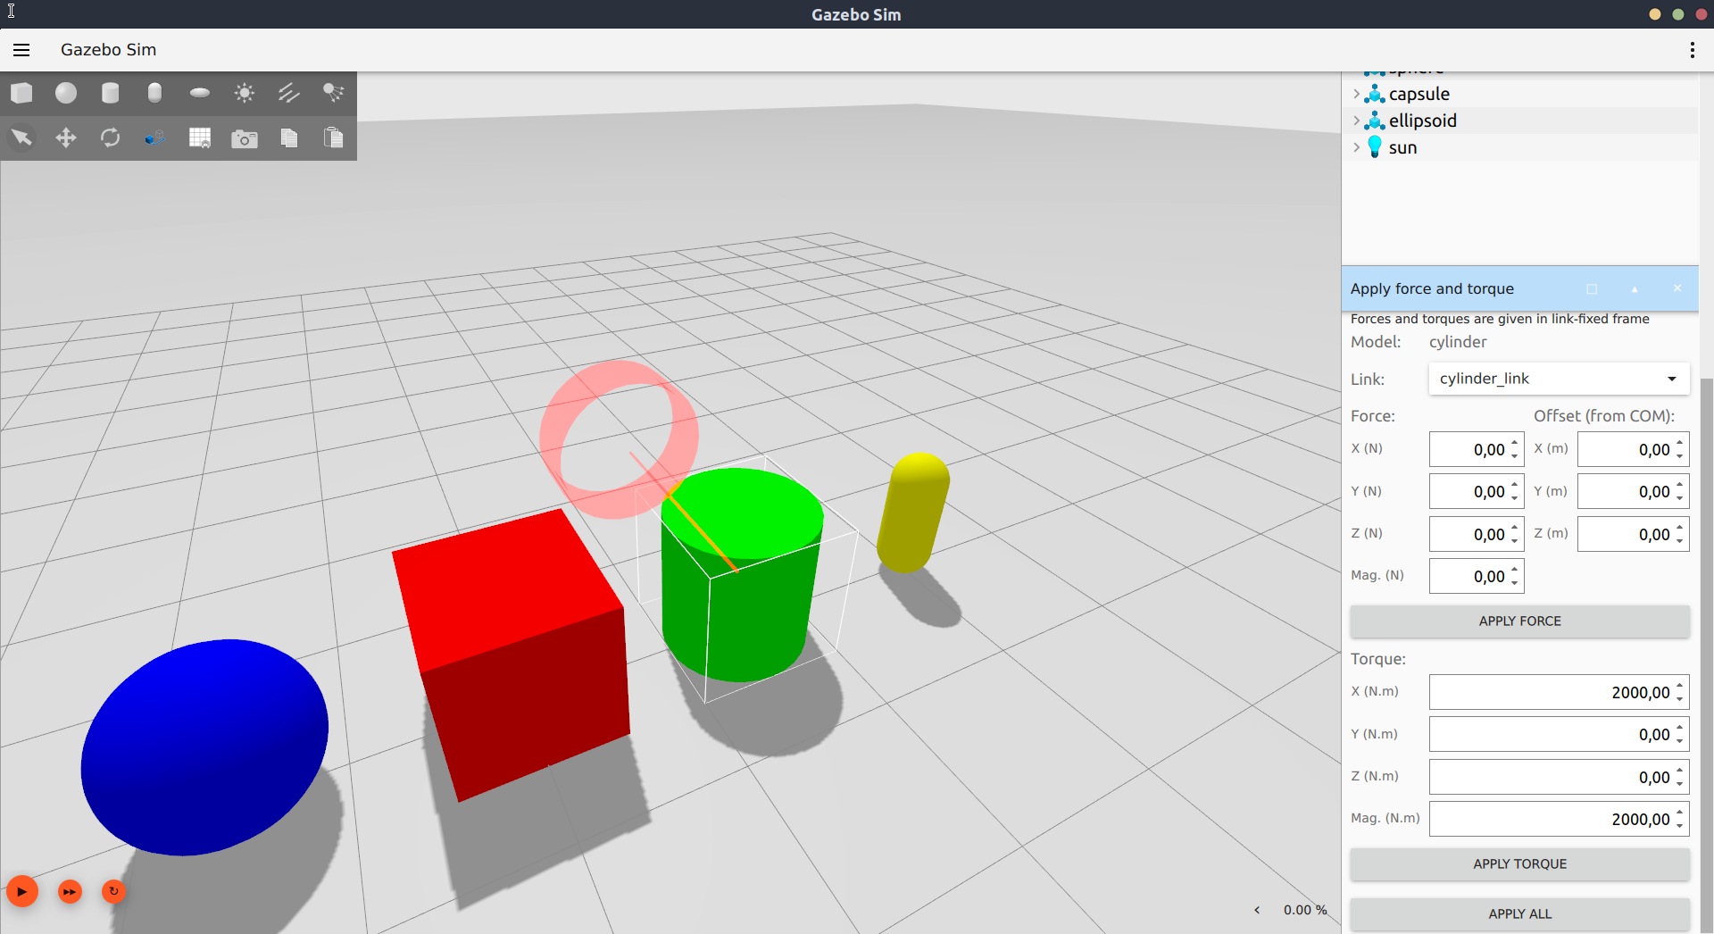
Task: Click the 0.00 % real time factor text
Action: [x=1305, y=910]
